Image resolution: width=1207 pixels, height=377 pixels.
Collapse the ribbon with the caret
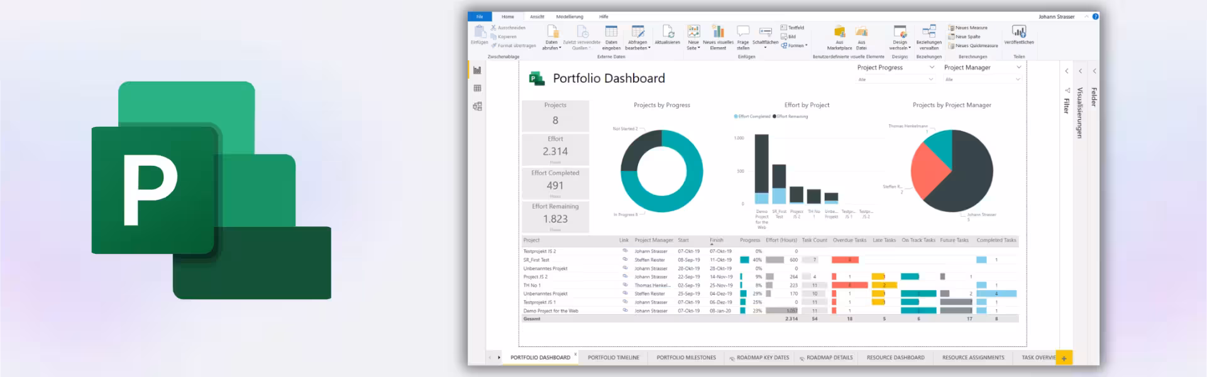[x=1086, y=16]
